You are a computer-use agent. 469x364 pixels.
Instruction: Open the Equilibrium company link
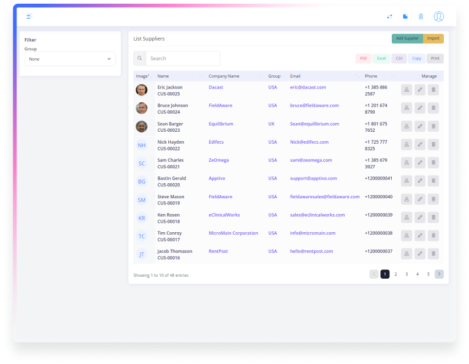[221, 124]
